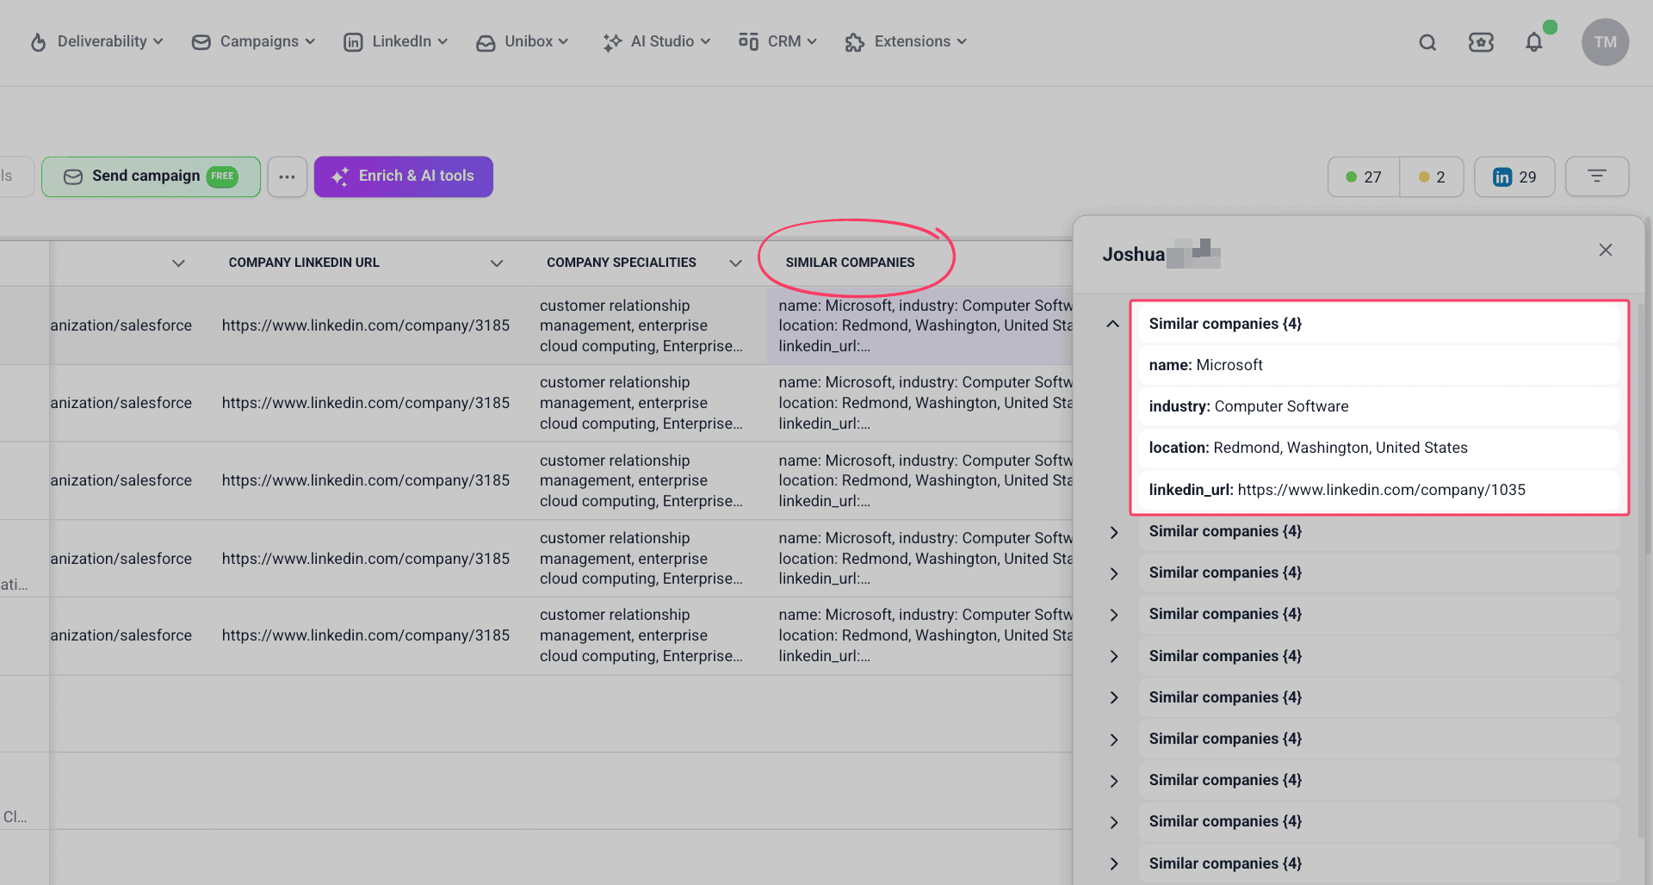Click the CRM icon in navbar
The height and width of the screenshot is (885, 1653).
point(748,41)
